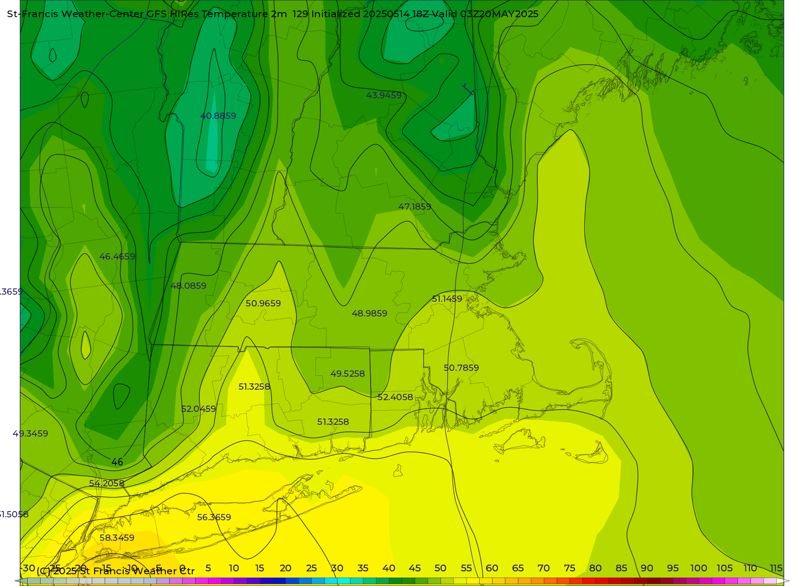
Task: Click the copyright St Francis Weather Ctr text
Action: 116,571
